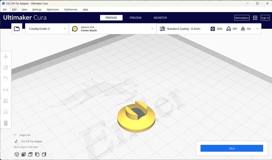272x160 pixels.
Task: Open the Help menu
Action: pyautogui.click(x=85, y=9)
